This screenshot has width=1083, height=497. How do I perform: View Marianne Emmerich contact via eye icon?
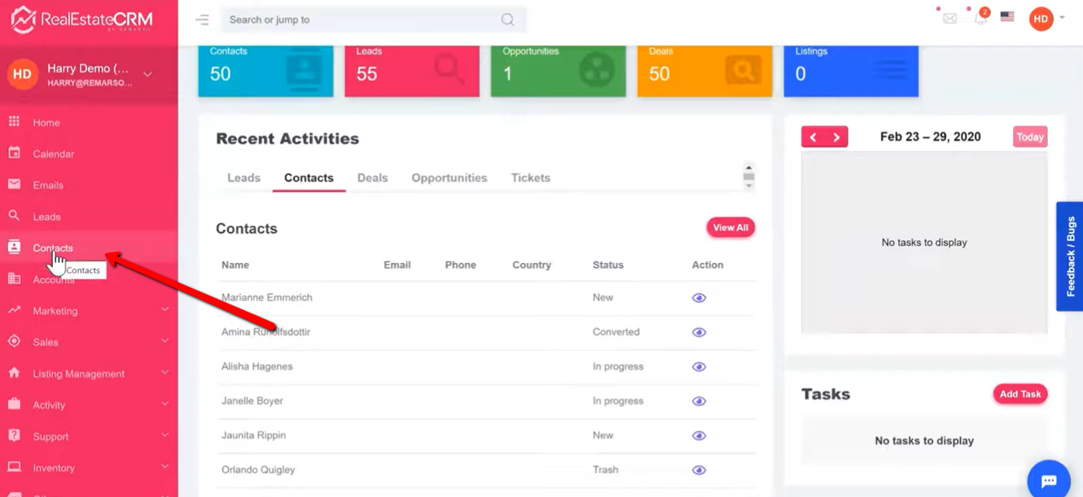pos(699,298)
